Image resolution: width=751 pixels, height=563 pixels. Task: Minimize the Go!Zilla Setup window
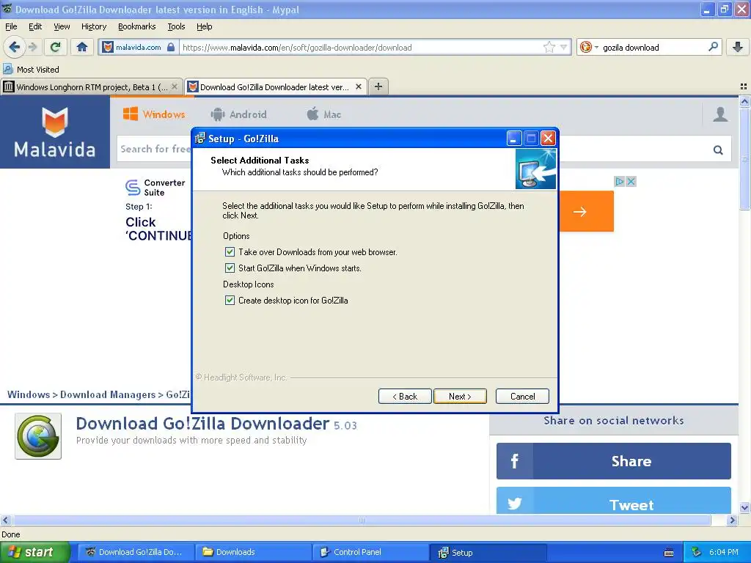click(513, 139)
